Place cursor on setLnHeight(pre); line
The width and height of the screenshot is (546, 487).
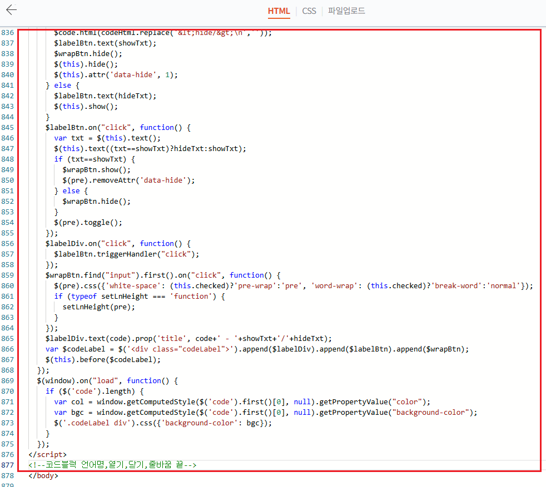pos(98,307)
